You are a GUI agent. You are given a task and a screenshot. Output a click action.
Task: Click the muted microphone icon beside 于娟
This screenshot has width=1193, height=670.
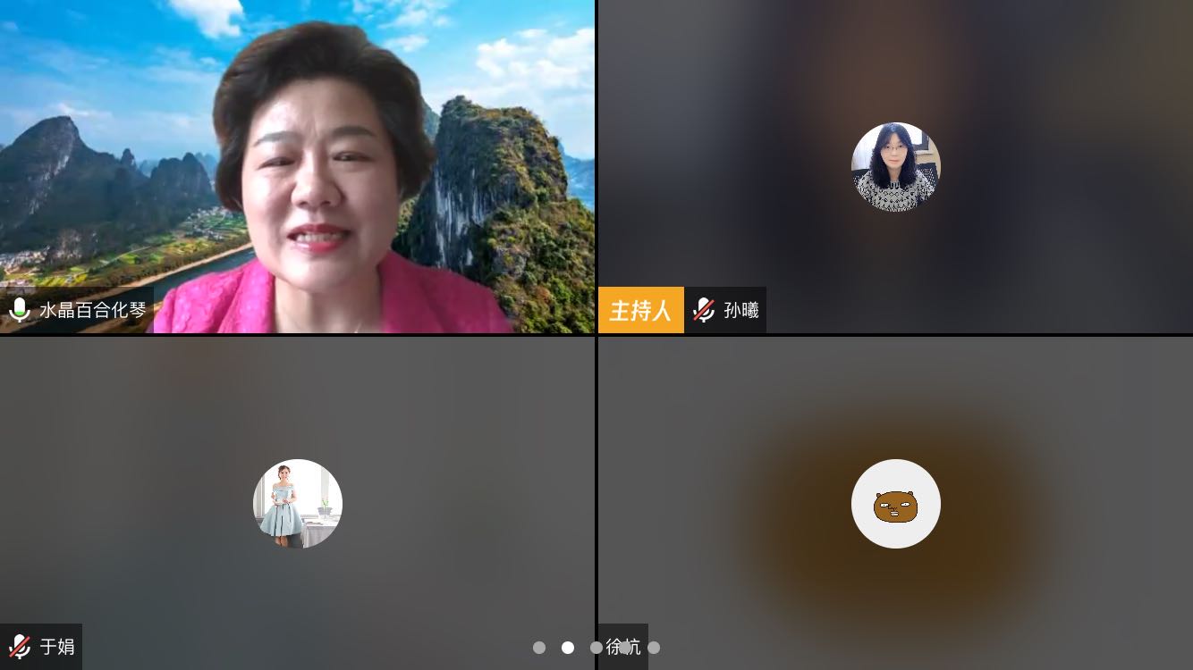(x=19, y=647)
